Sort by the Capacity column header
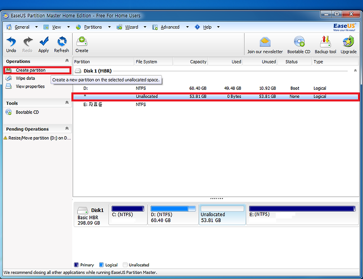This screenshot has width=363, height=279. tap(190, 62)
